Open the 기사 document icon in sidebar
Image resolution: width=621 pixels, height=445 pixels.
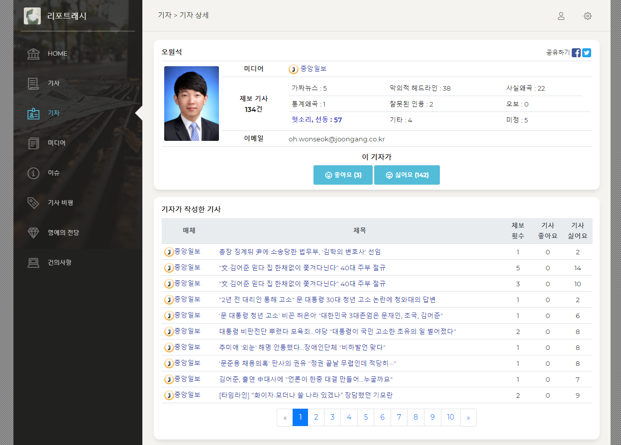33,84
